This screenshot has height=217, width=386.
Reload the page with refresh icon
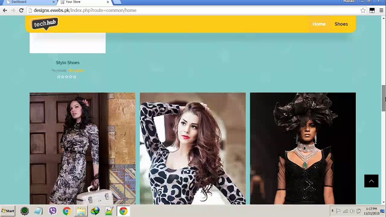(x=21, y=10)
